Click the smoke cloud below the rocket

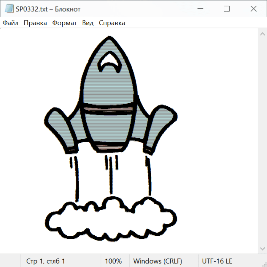[111, 221]
